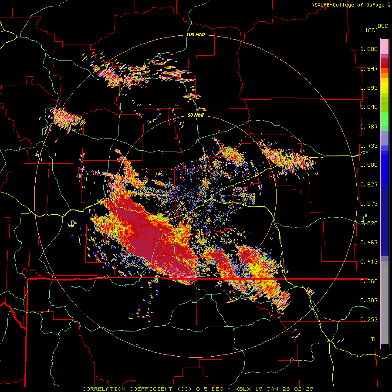This screenshot has width=392, height=392.
Task: Click the 0.360 scale value
Action: click(369, 281)
